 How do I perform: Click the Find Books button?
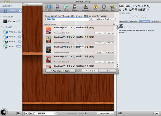pyautogui.click(x=103, y=19)
